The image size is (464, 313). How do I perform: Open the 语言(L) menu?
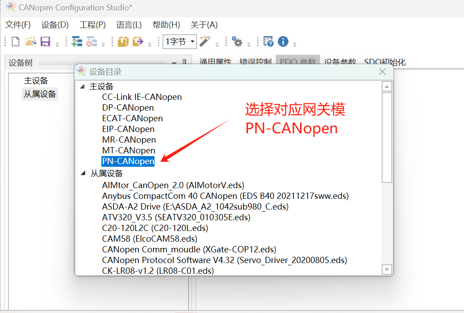click(129, 25)
